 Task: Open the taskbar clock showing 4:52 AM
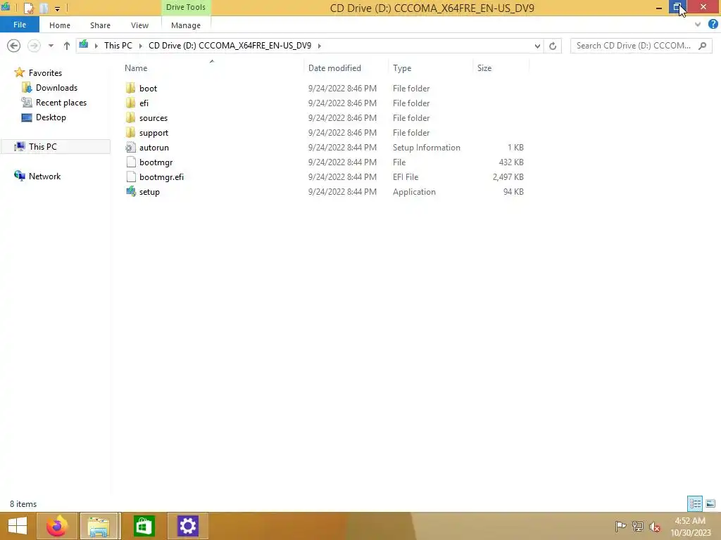pyautogui.click(x=690, y=526)
